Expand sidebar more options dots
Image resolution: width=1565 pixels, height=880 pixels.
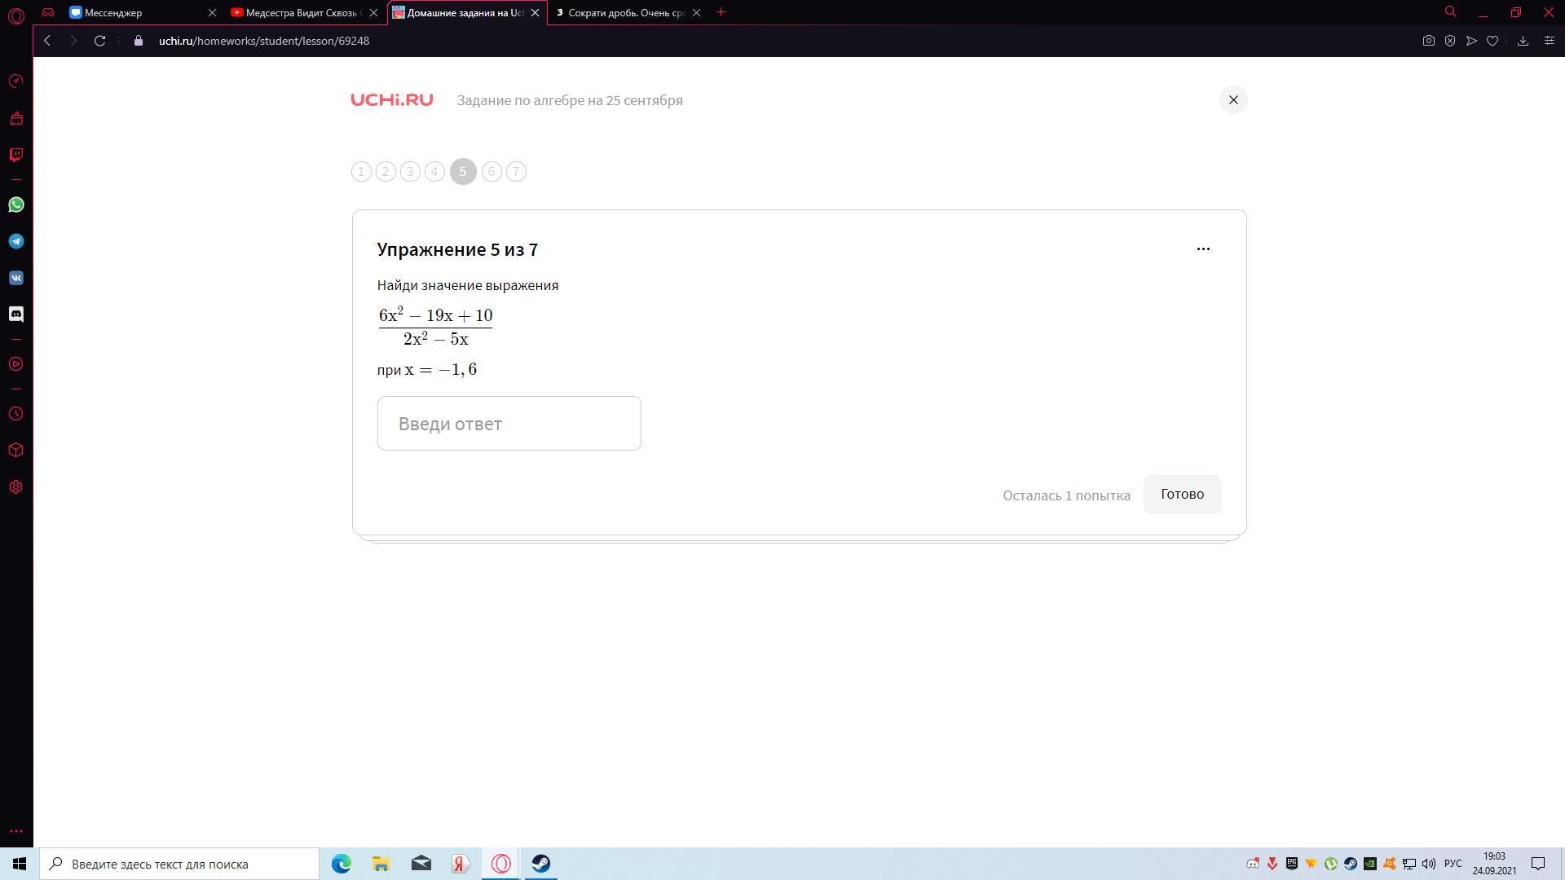16,831
